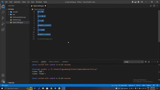Select Python language mode in status bar

coord(149,85)
